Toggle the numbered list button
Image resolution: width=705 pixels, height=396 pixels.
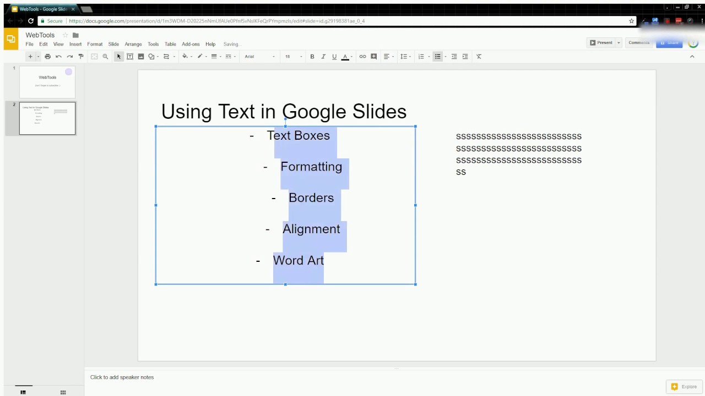tap(421, 57)
